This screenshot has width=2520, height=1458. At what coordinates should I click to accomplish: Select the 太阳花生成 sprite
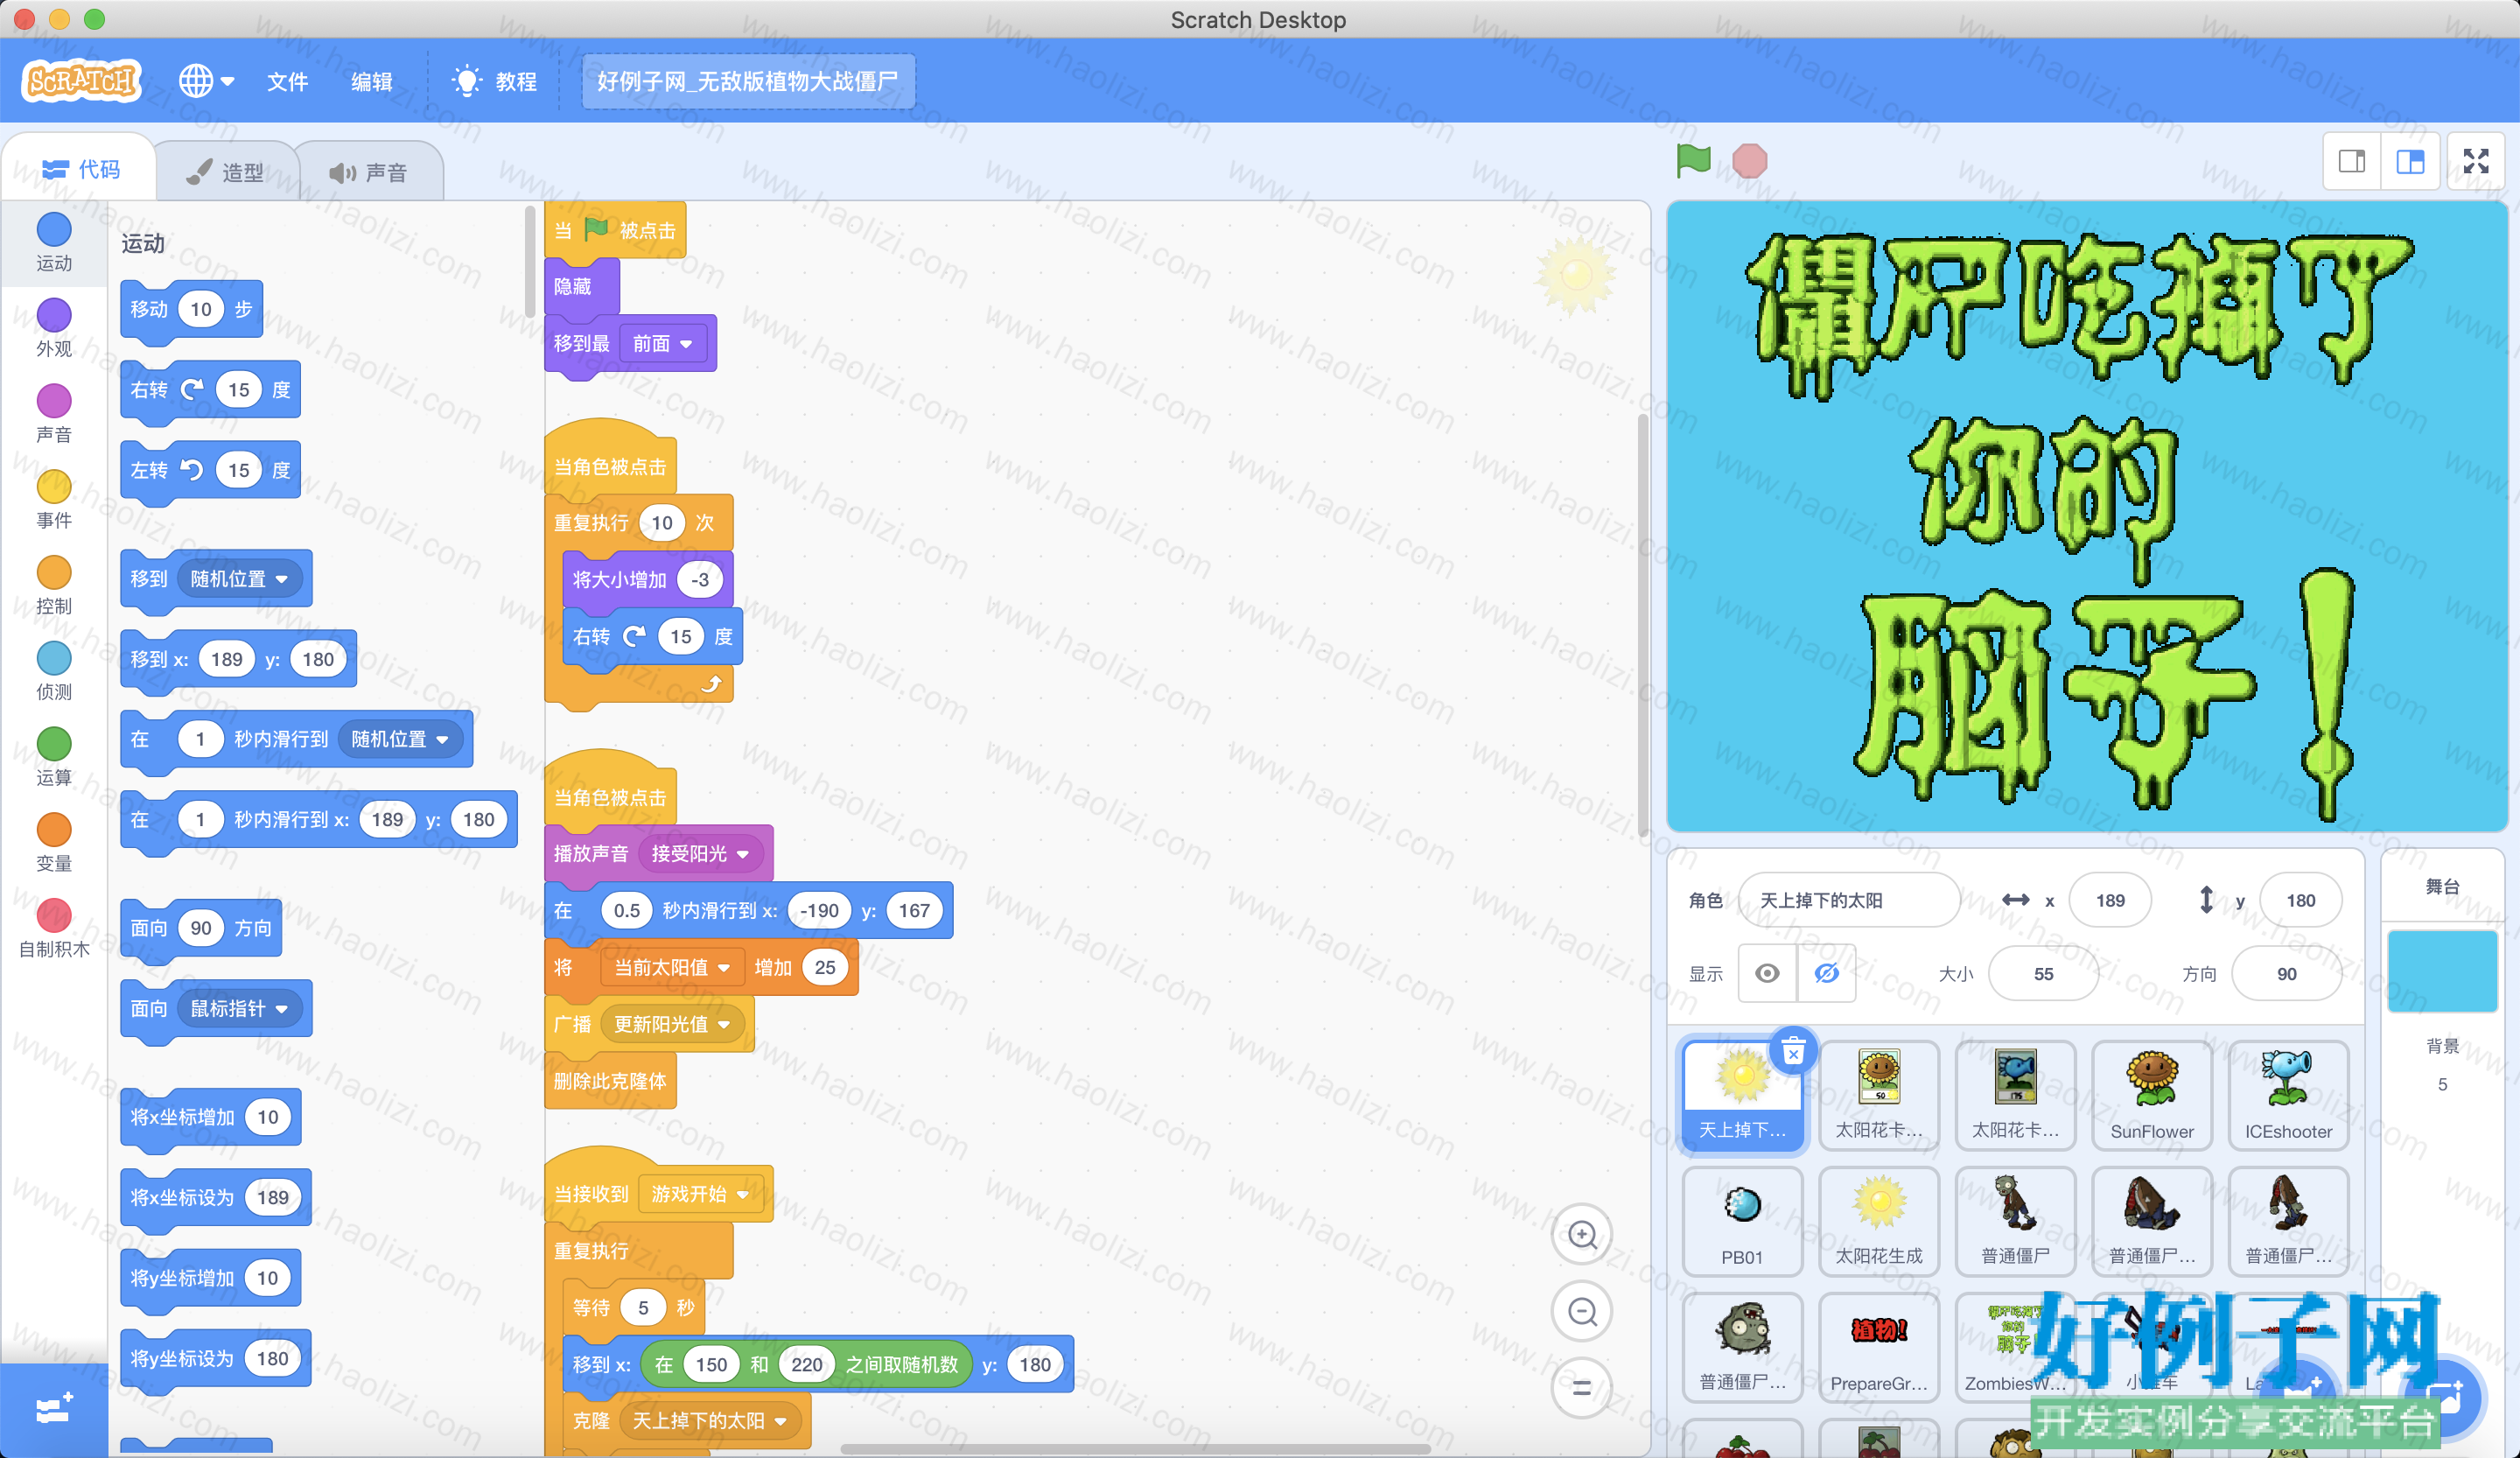click(x=1879, y=1221)
